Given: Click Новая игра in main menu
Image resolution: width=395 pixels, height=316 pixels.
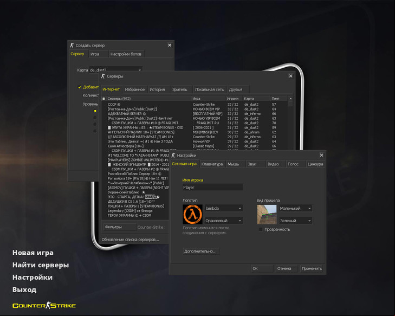Looking at the screenshot, I should [x=33, y=253].
